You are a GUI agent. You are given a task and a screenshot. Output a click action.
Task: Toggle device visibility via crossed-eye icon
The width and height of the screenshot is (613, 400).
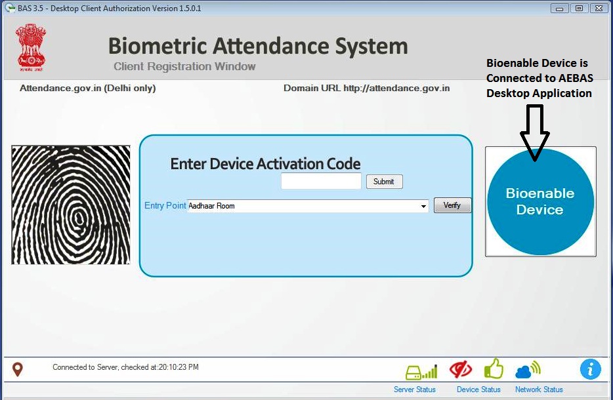tap(459, 369)
